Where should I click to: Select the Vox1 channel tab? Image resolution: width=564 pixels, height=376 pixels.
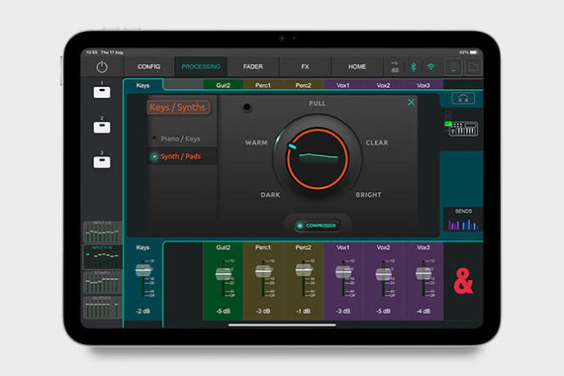point(343,85)
